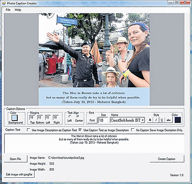
Task: Click Edit image with jpegfile button
Action: point(19,174)
